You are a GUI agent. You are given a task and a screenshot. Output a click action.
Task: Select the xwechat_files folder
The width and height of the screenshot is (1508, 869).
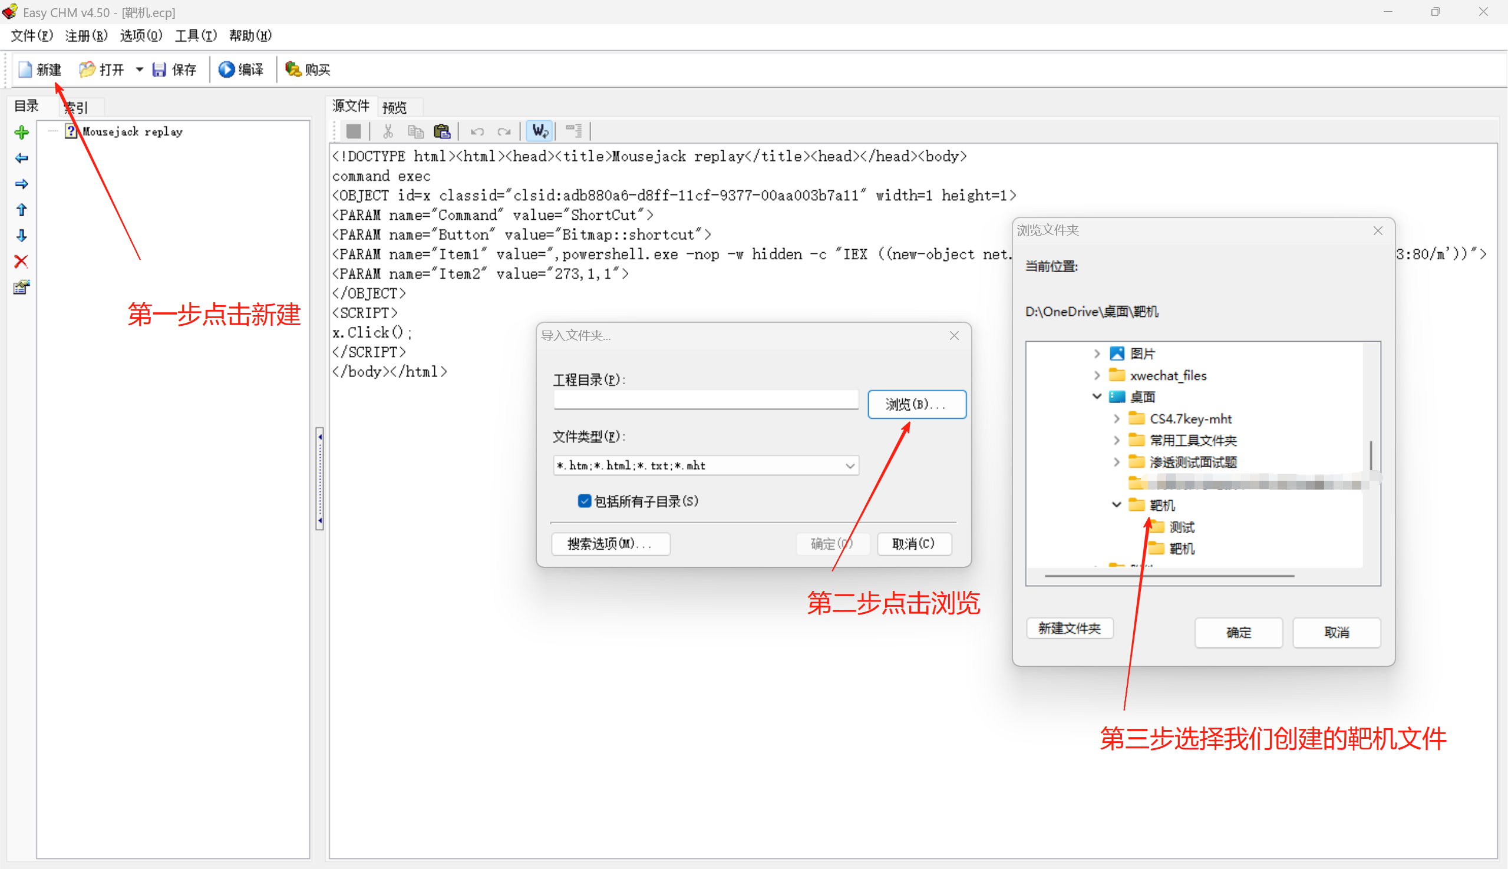[x=1169, y=375]
